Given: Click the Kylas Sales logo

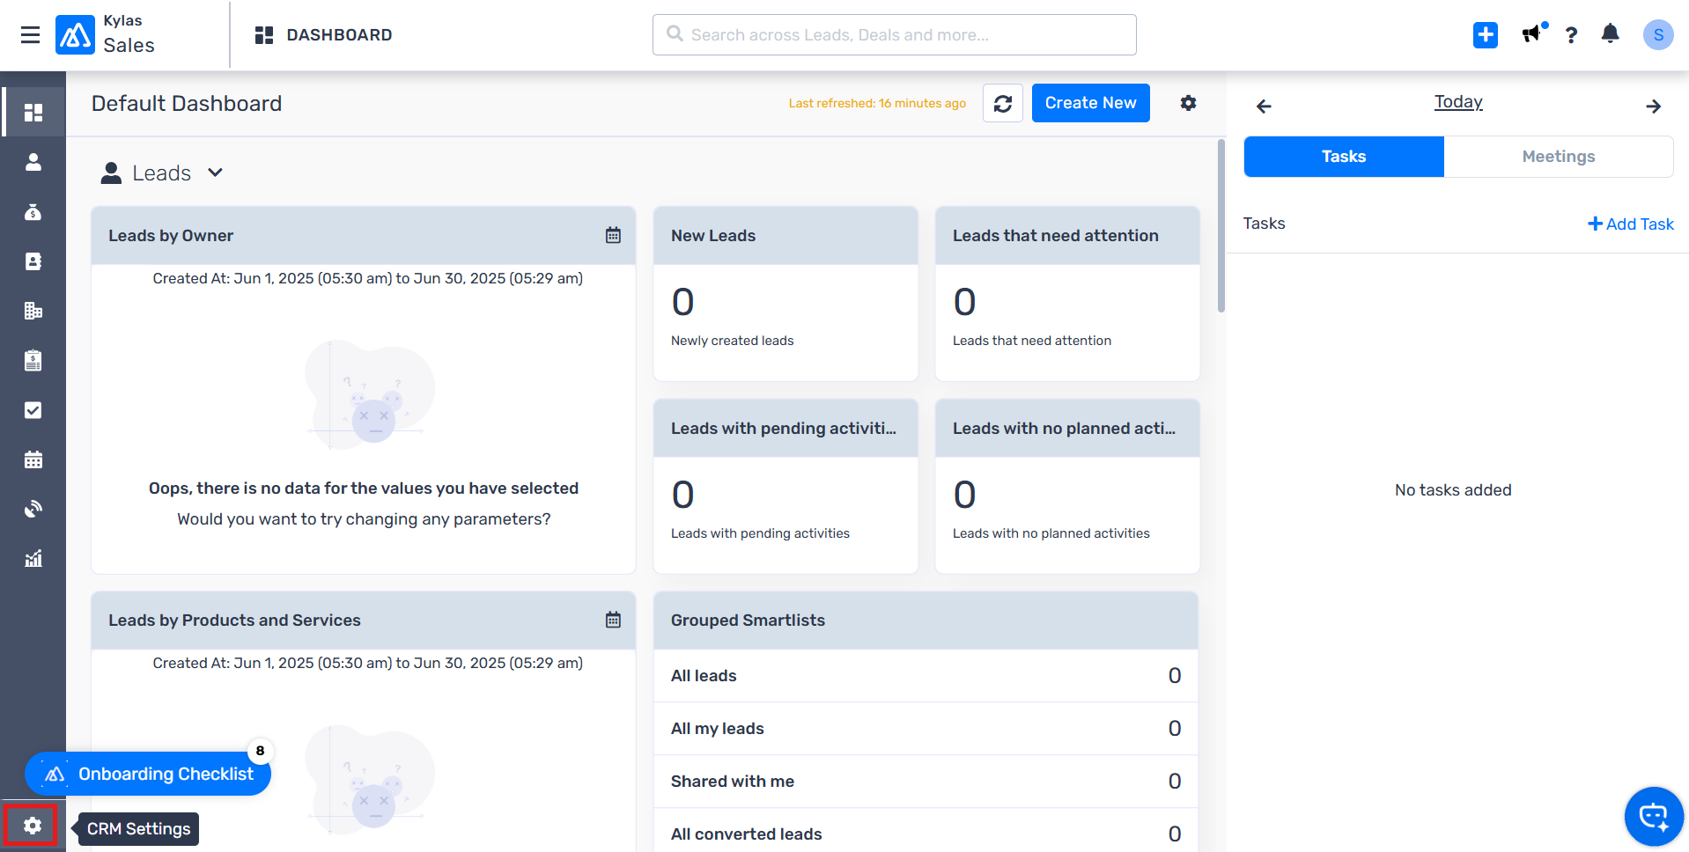Looking at the screenshot, I should [x=105, y=35].
